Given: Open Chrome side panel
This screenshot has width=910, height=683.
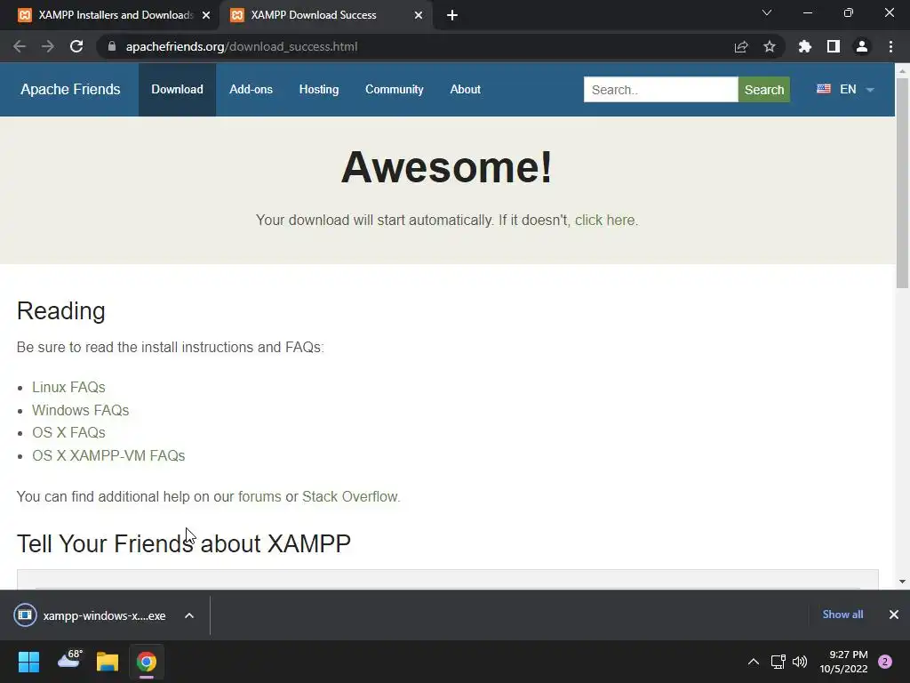Looking at the screenshot, I should [834, 46].
